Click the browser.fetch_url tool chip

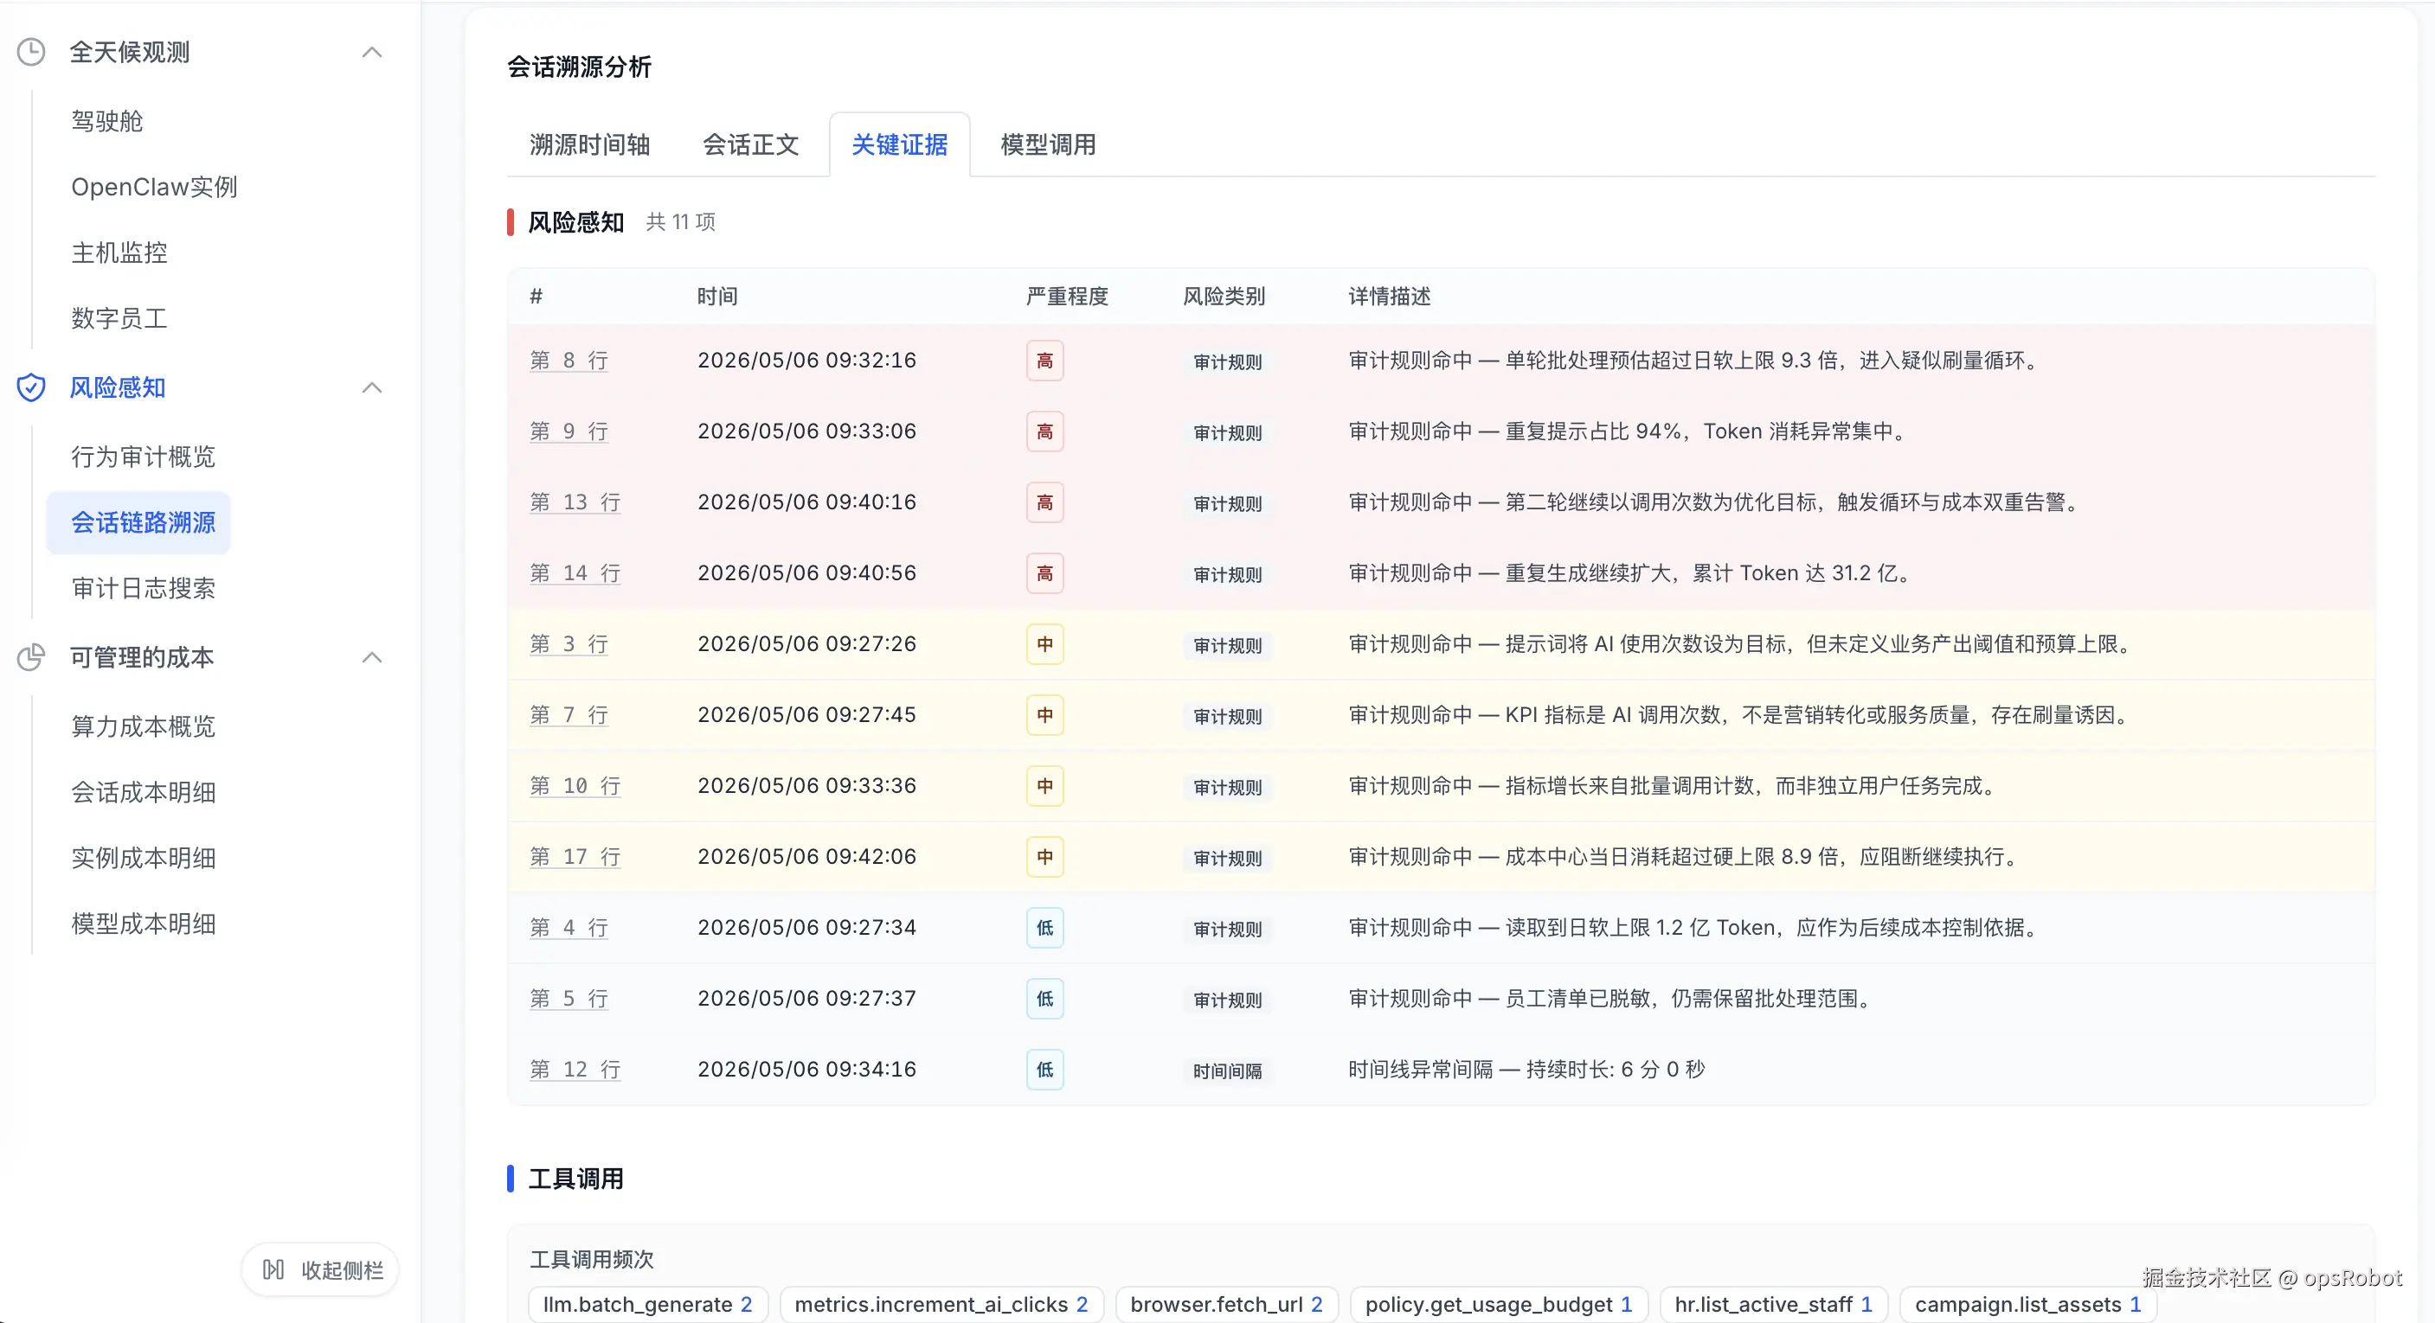(x=1226, y=1304)
